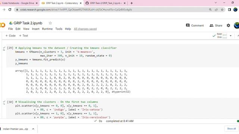Screen dimensions: 239x134
Task: Toggle the browser side panel icon
Action: pyautogui.click(x=229, y=10)
